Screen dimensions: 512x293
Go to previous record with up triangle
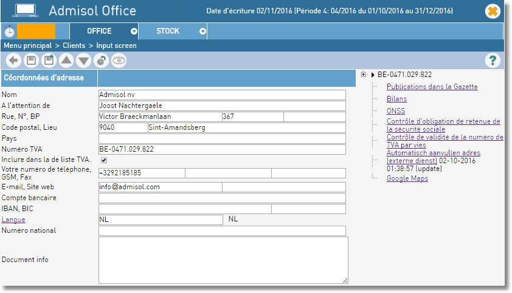click(66, 60)
